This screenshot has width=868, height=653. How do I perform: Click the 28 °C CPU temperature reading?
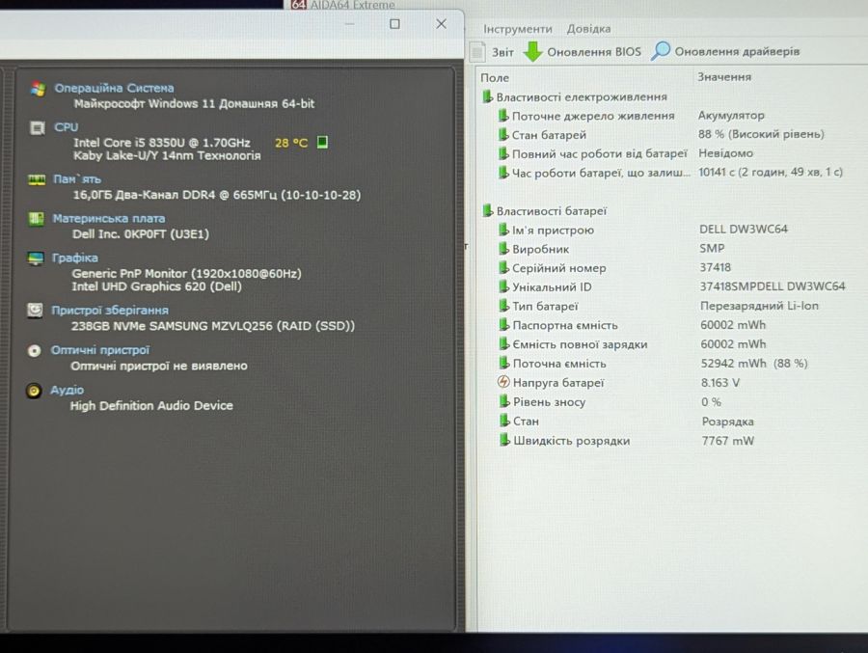pyautogui.click(x=291, y=143)
